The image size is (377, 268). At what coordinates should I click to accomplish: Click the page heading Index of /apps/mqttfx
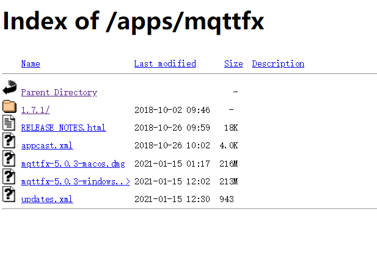[133, 21]
